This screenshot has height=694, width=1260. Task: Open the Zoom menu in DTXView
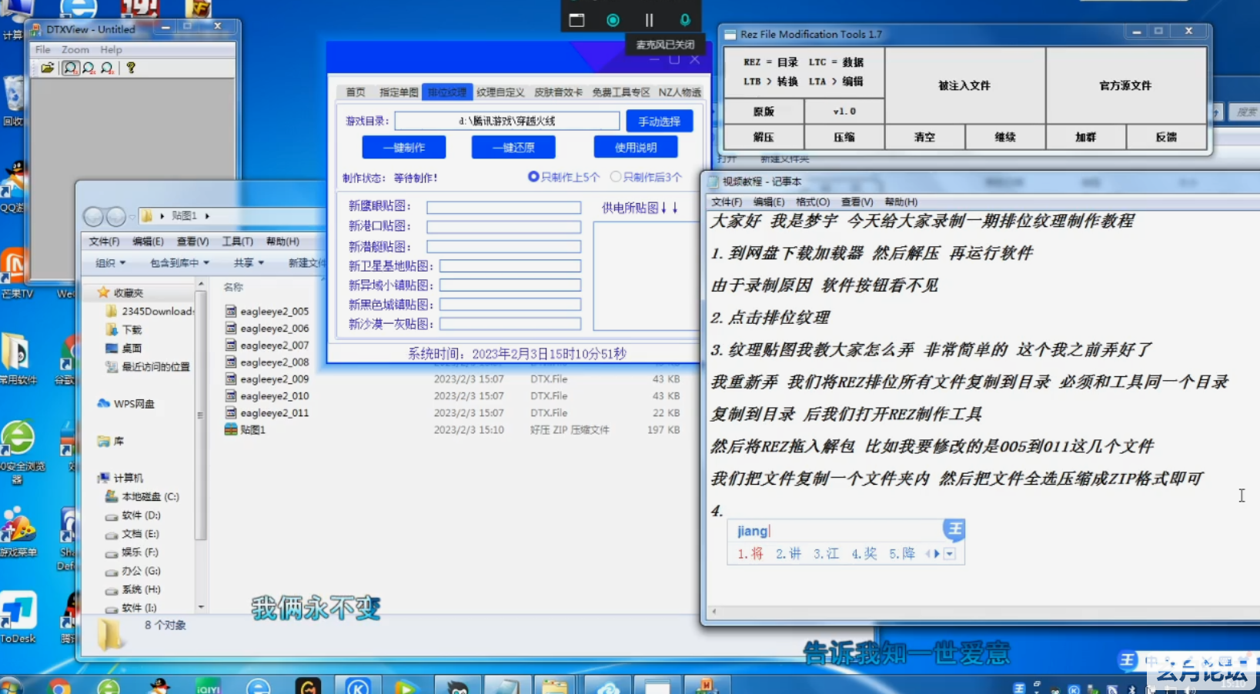tap(75, 49)
